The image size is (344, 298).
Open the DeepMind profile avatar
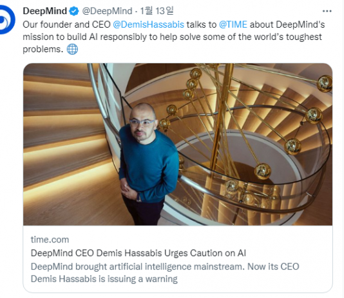(6, 20)
